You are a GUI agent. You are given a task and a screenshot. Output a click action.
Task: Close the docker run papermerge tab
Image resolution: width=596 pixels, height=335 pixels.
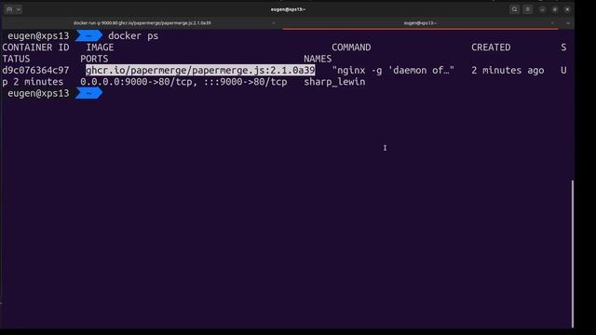(x=274, y=23)
